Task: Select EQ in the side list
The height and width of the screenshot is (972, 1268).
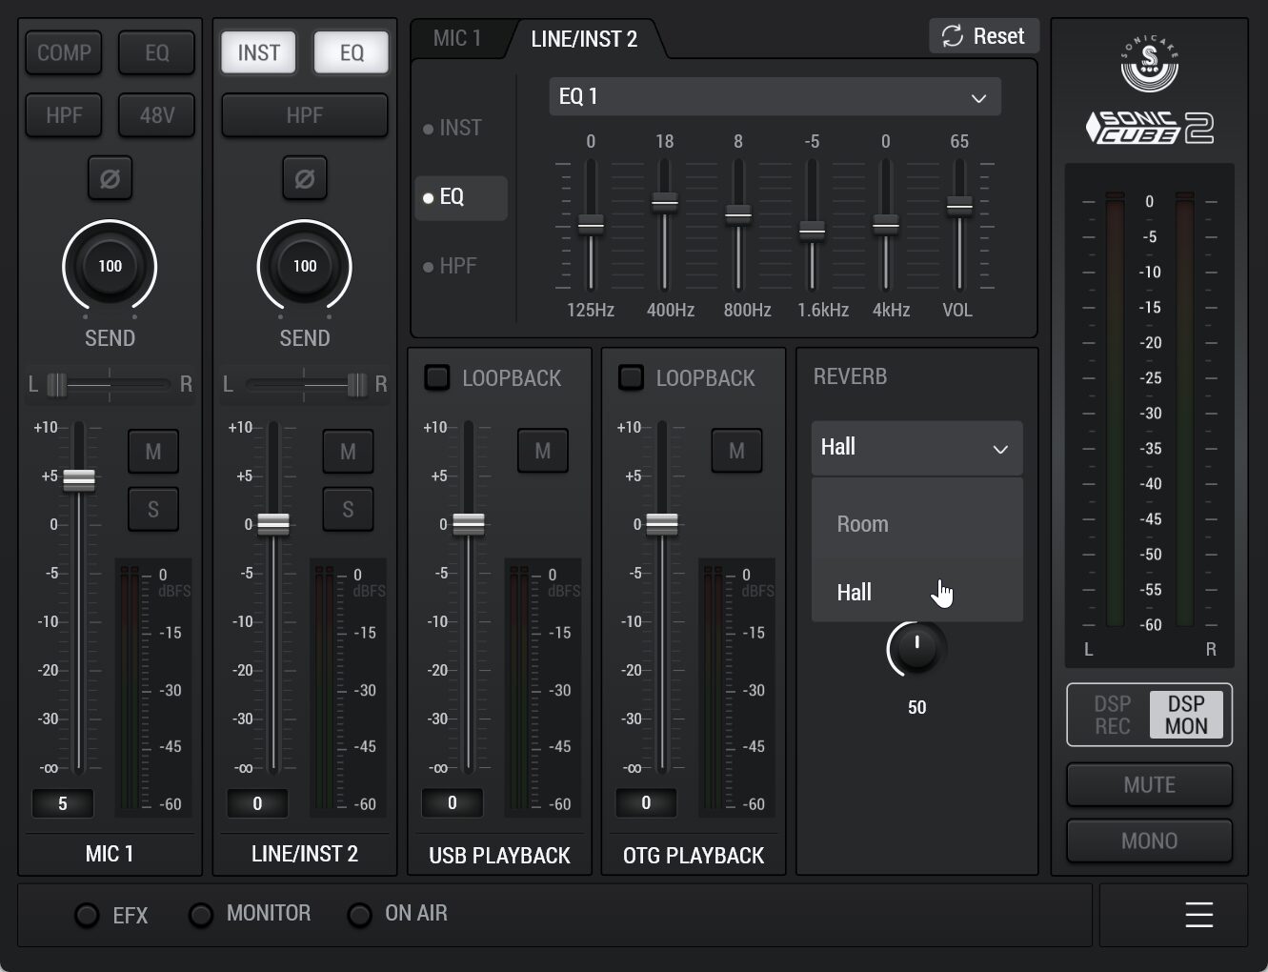Action: 460,197
